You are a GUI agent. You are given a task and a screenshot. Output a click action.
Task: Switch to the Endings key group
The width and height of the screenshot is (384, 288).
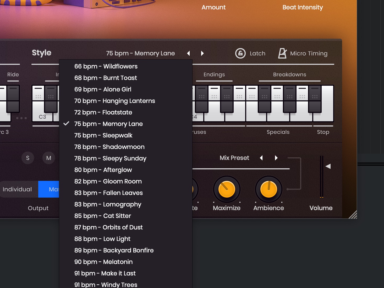tap(214, 74)
